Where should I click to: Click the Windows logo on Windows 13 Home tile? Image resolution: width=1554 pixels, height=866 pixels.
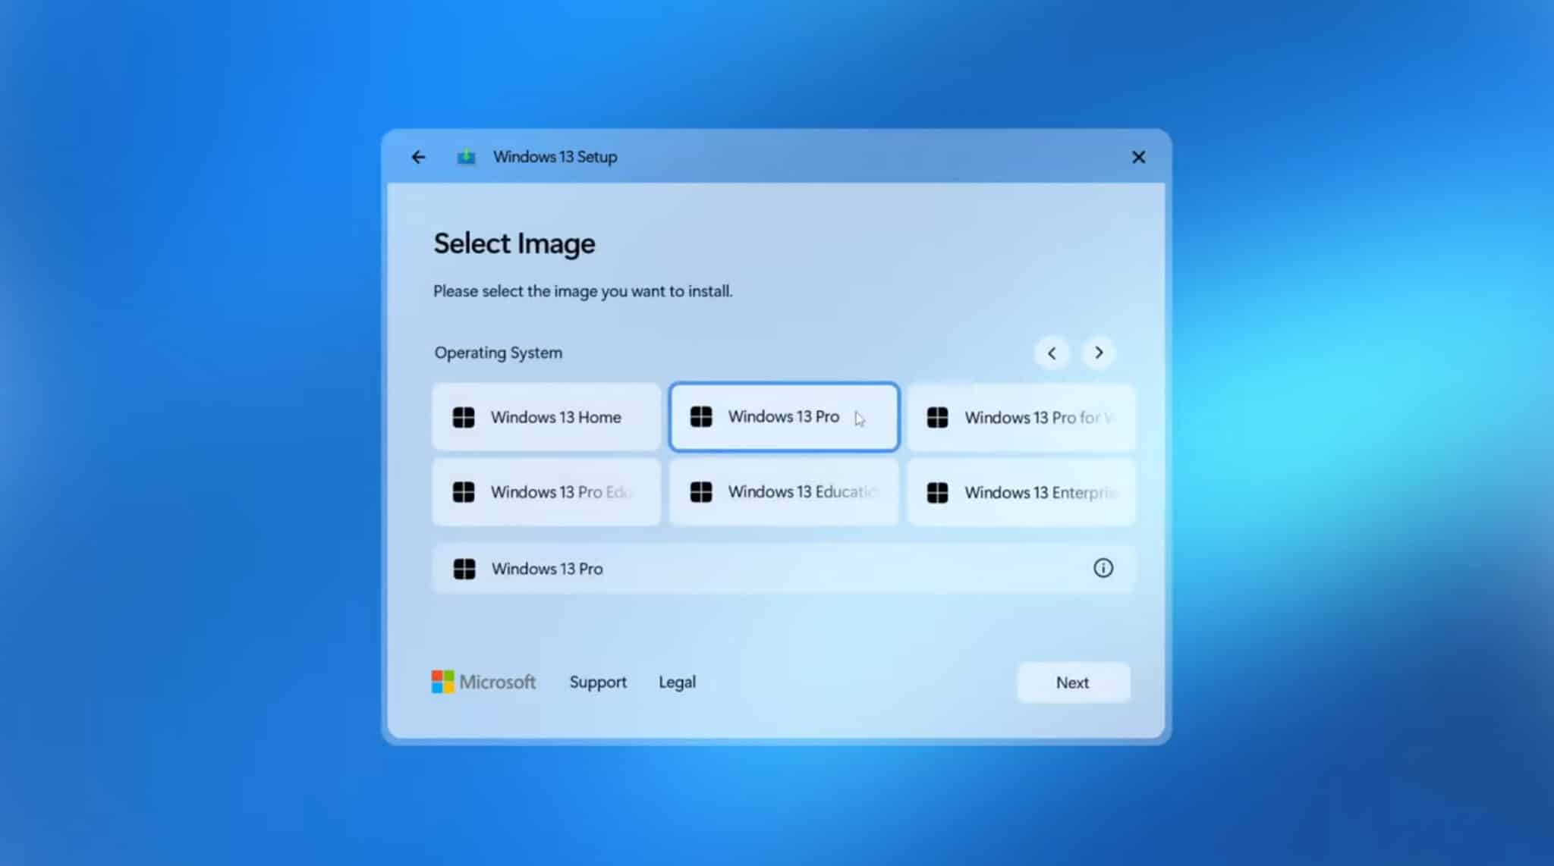coord(464,417)
